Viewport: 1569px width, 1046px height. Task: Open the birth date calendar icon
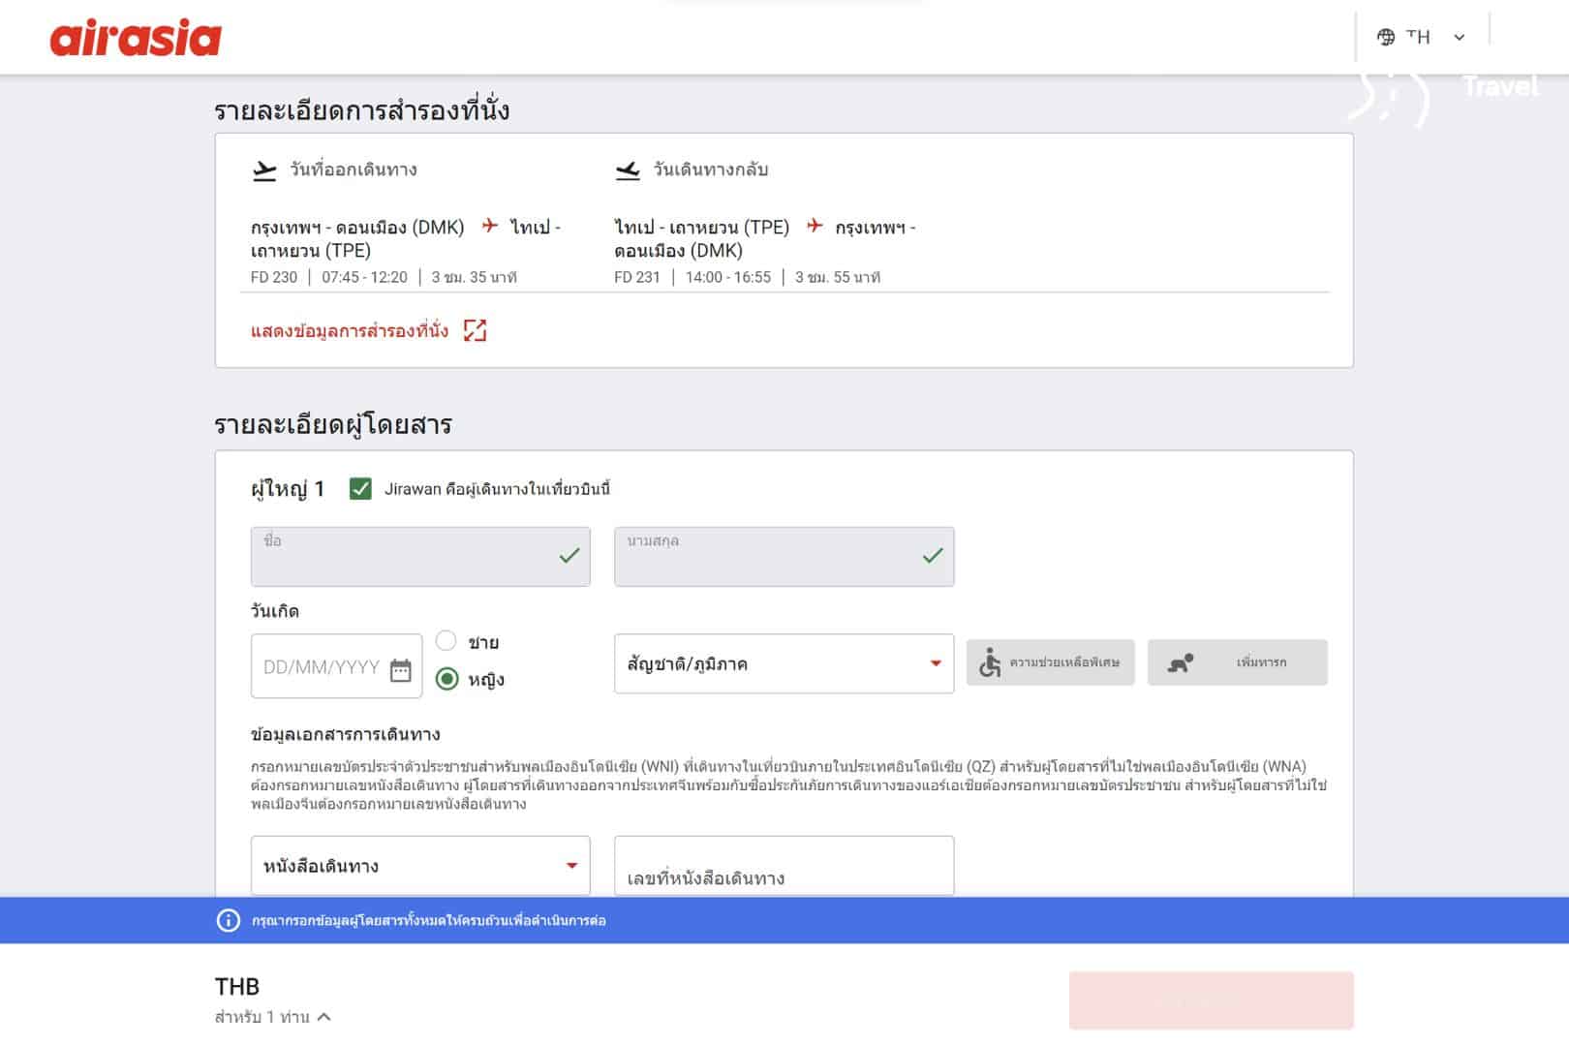pos(401,669)
